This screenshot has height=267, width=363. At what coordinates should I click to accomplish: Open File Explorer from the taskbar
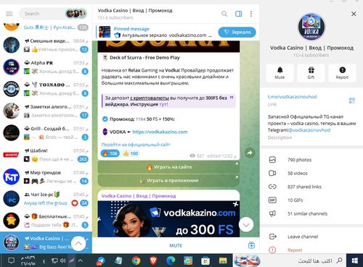pyautogui.click(x=223, y=260)
